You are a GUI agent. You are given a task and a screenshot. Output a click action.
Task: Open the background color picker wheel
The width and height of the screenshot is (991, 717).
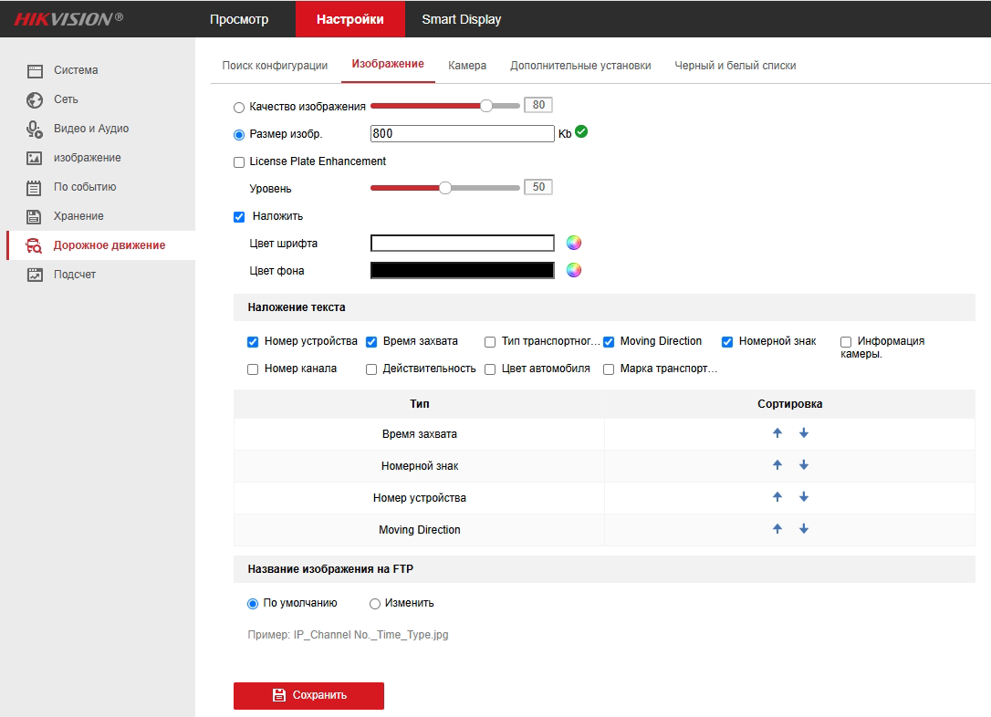(574, 270)
